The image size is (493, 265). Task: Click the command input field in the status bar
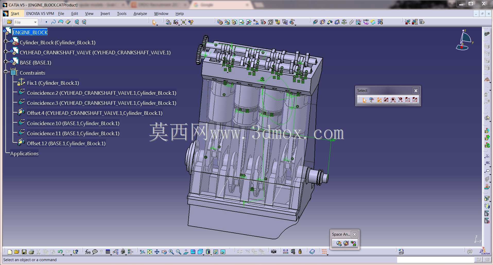(435, 260)
